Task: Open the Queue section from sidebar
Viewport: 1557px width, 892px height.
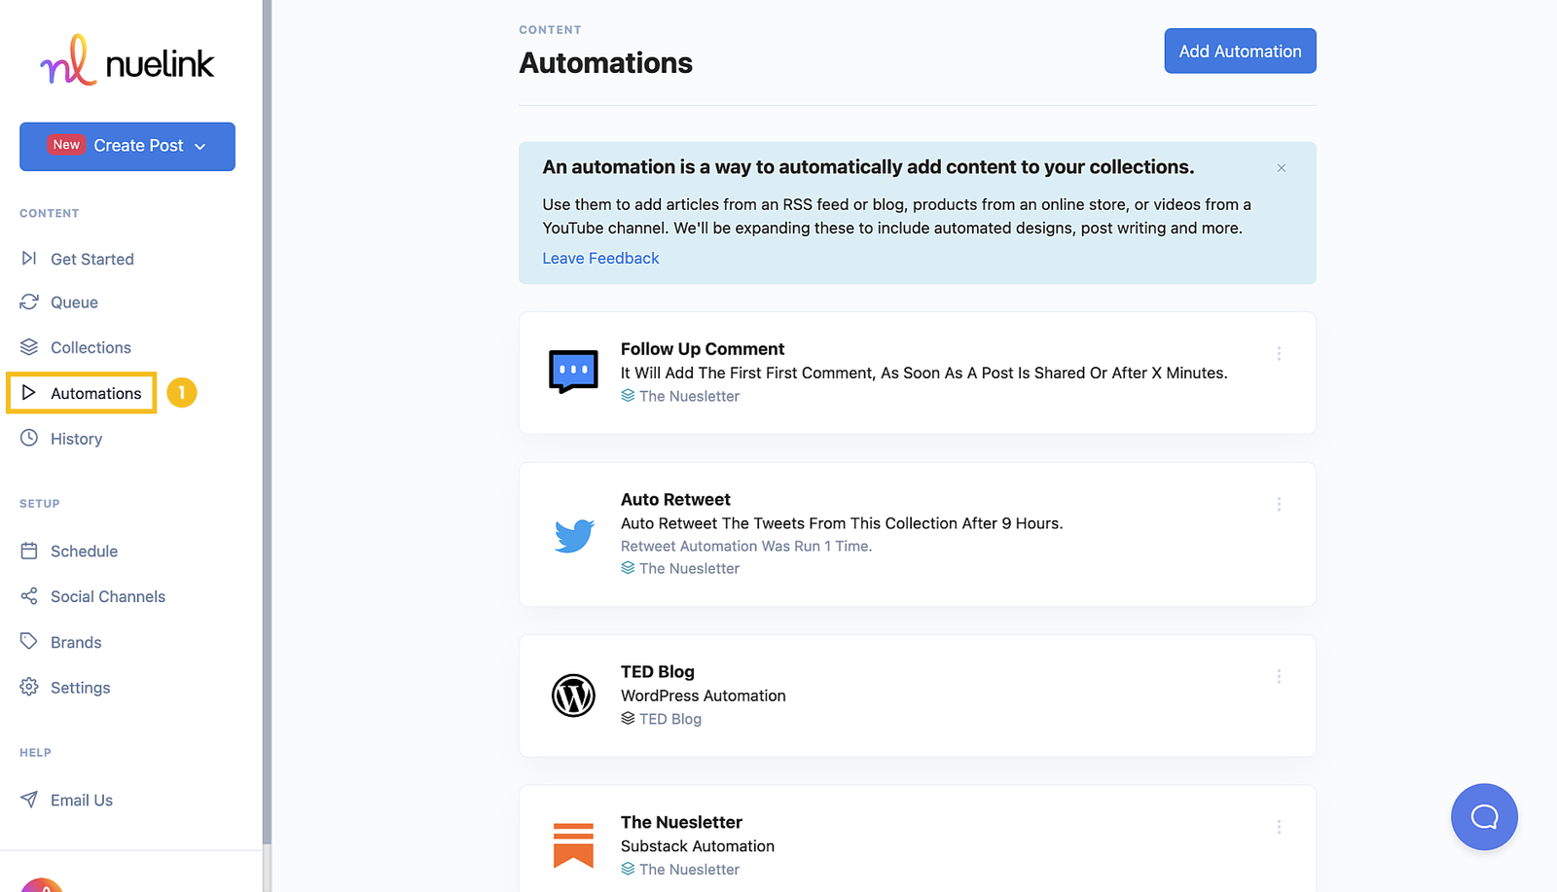Action: coord(73,302)
